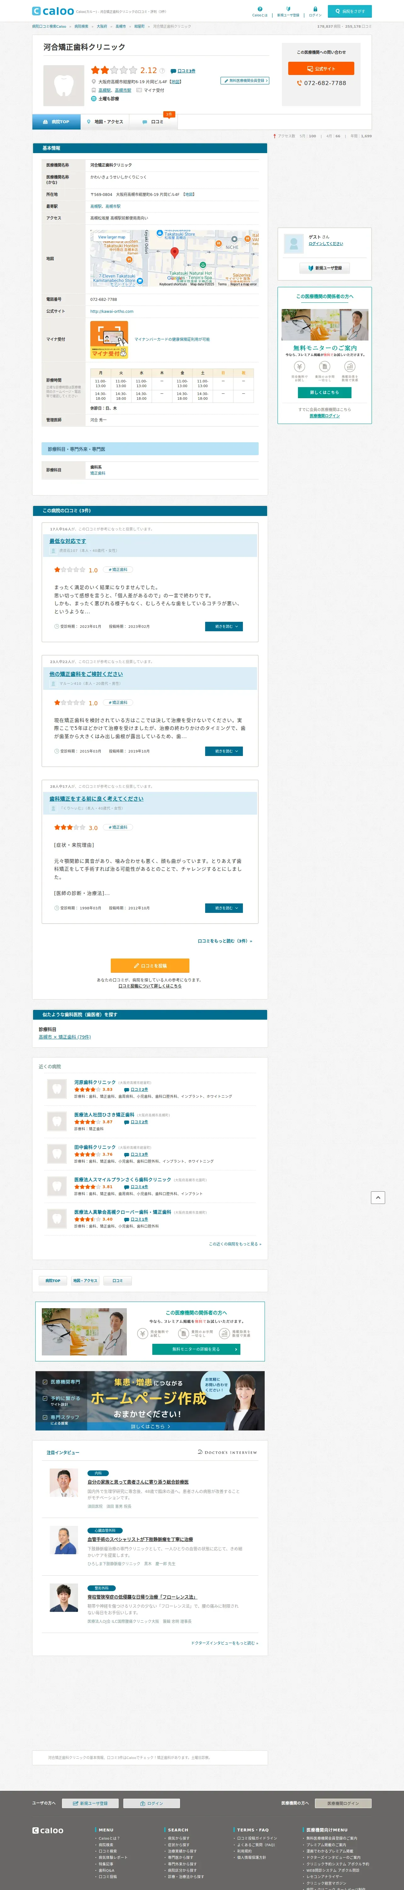Image resolution: width=404 pixels, height=1890 pixels.
Task: Click the rating help question-mark icon
Action: click(x=163, y=71)
